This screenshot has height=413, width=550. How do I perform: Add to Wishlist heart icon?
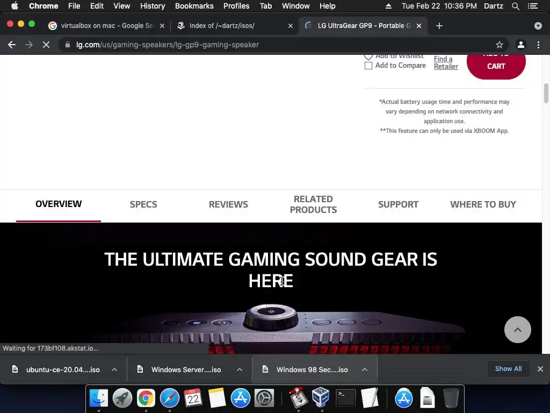(x=368, y=56)
